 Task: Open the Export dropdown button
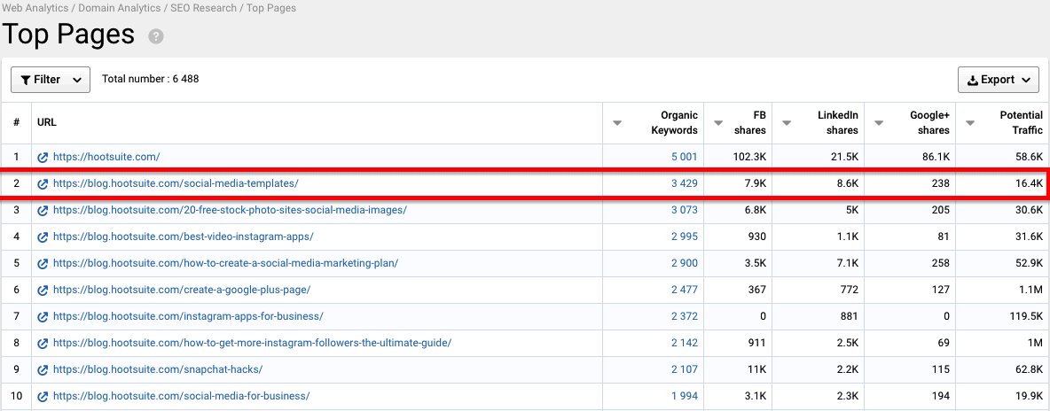click(999, 80)
